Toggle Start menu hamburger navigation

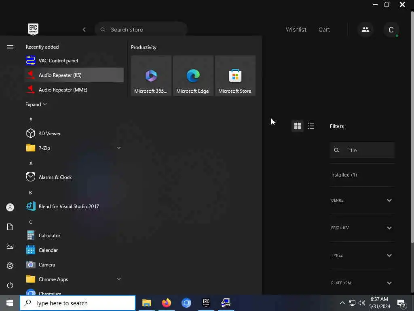(x=10, y=47)
